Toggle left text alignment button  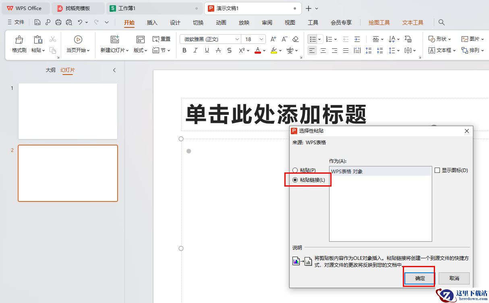click(312, 50)
